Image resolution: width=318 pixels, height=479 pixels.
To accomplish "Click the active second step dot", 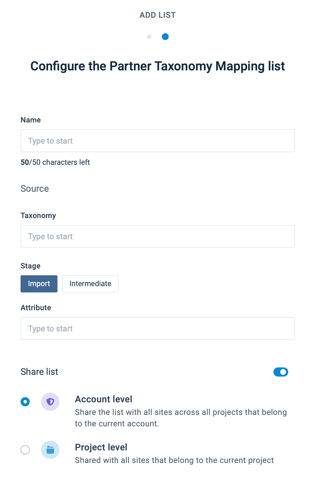I will click(x=165, y=37).
